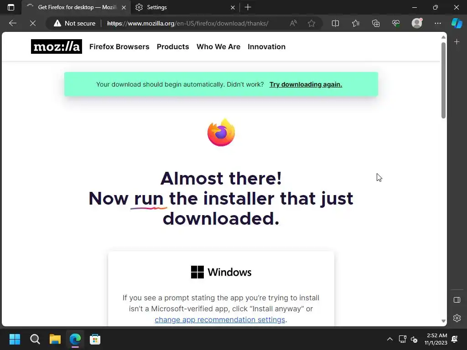Open split screen view
This screenshot has height=350, width=467.
[335, 23]
